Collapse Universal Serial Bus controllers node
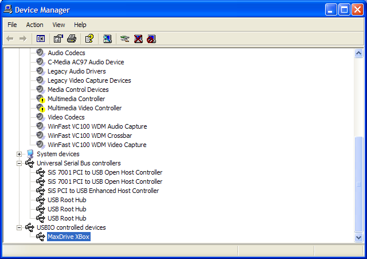The height and width of the screenshot is (259, 367). click(19, 163)
